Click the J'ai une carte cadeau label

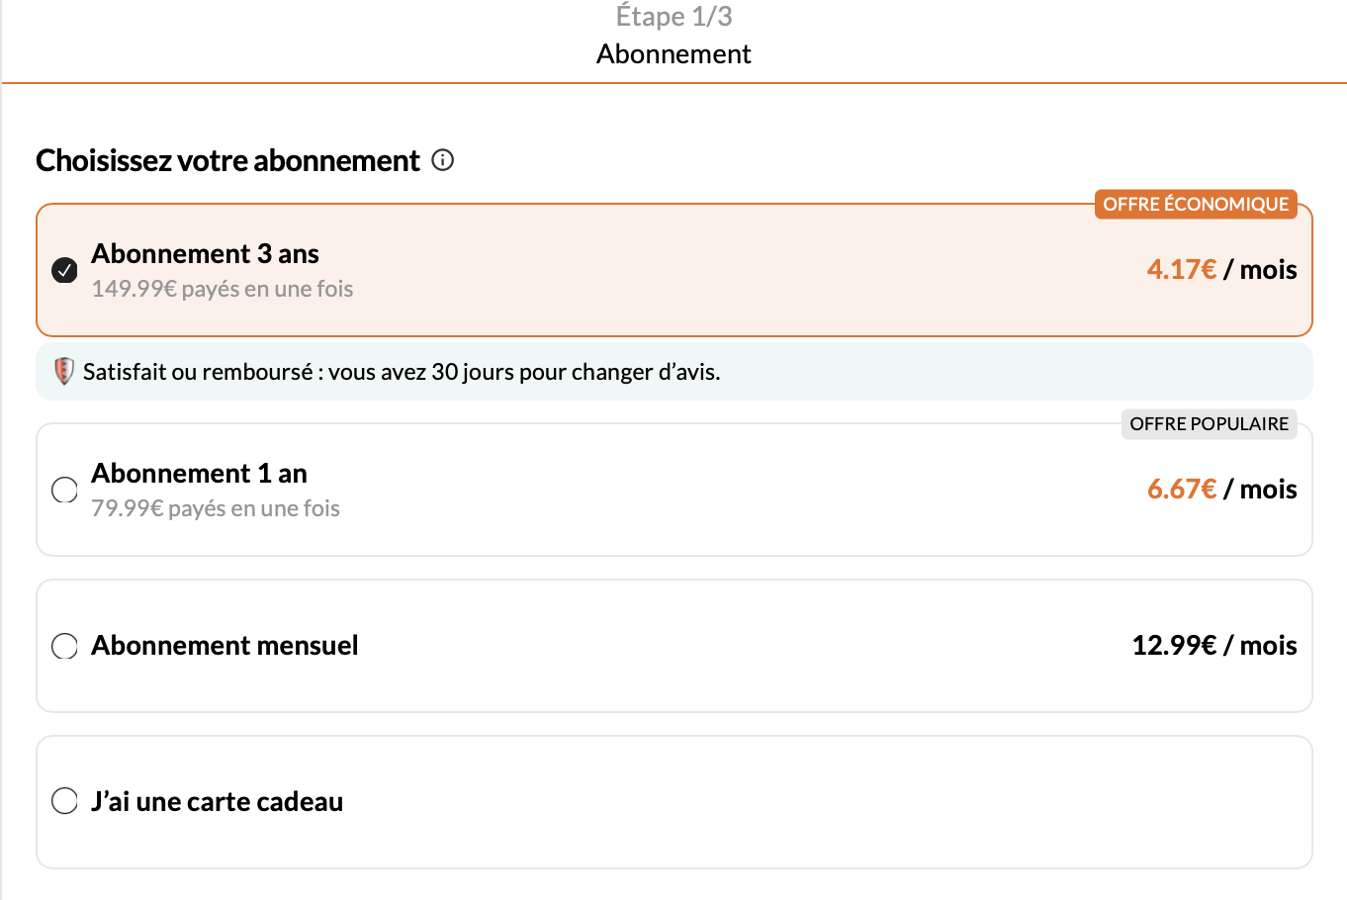coord(217,801)
